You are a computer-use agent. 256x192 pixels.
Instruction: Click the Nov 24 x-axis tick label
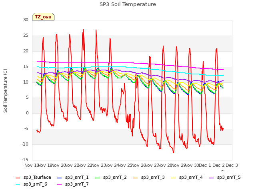click(112, 165)
